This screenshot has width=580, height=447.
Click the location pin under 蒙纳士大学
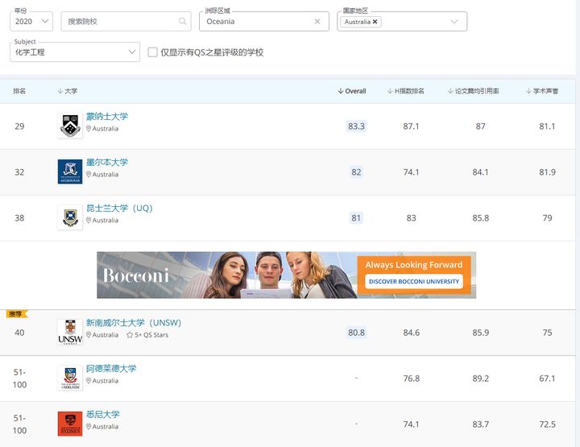point(89,129)
